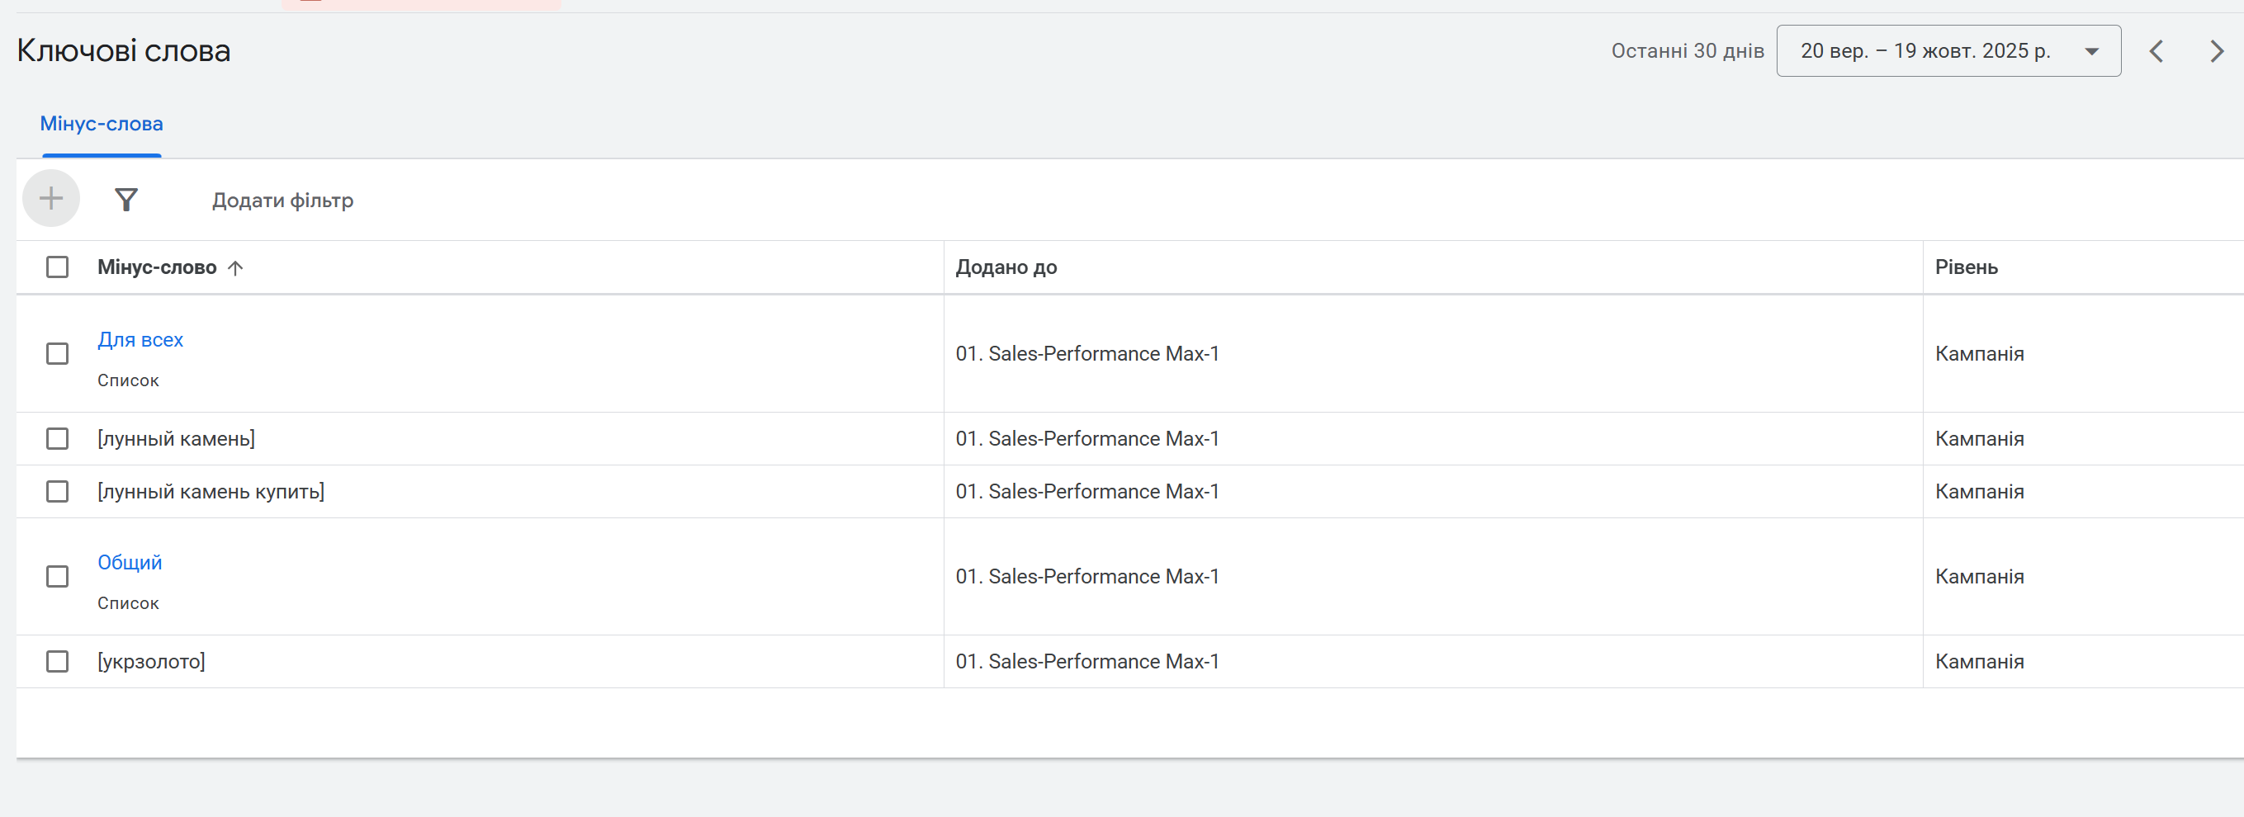This screenshot has width=2244, height=817.
Task: Switch to the Мінус-слова tab
Action: 101,124
